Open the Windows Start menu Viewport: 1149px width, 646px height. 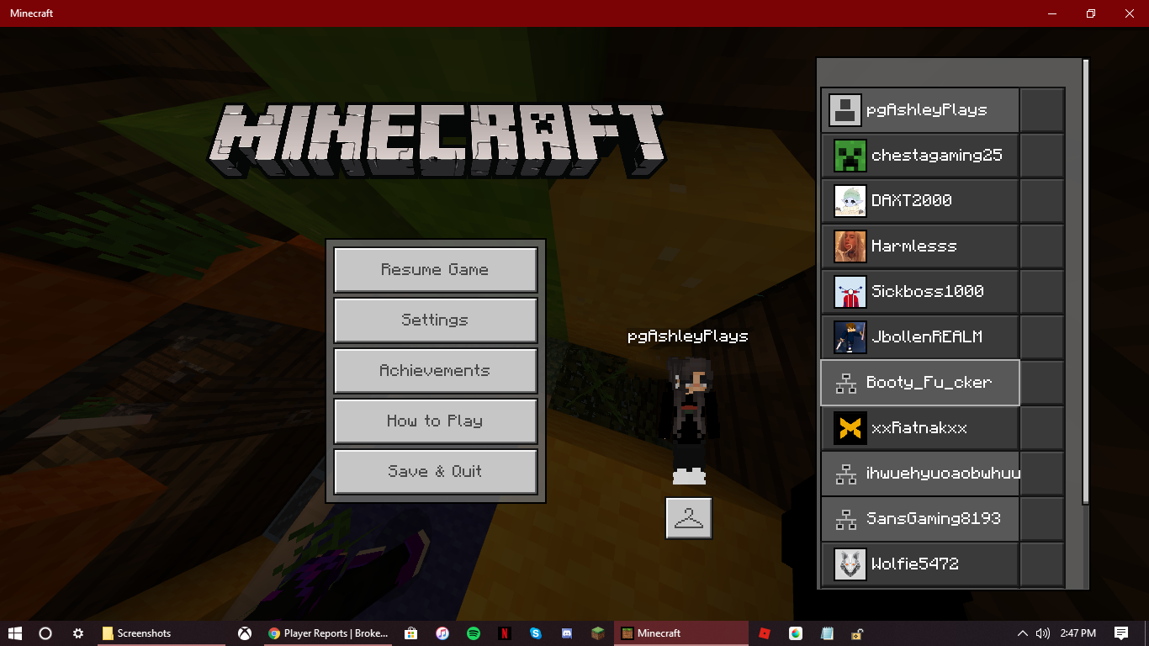pyautogui.click(x=14, y=633)
